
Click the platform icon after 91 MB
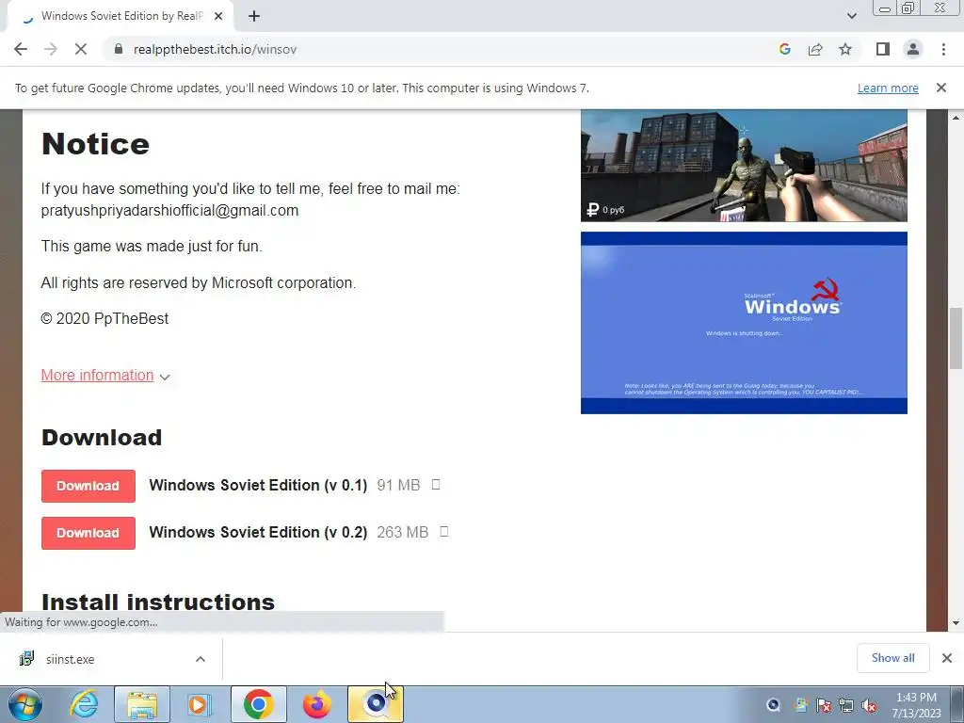[x=436, y=485]
